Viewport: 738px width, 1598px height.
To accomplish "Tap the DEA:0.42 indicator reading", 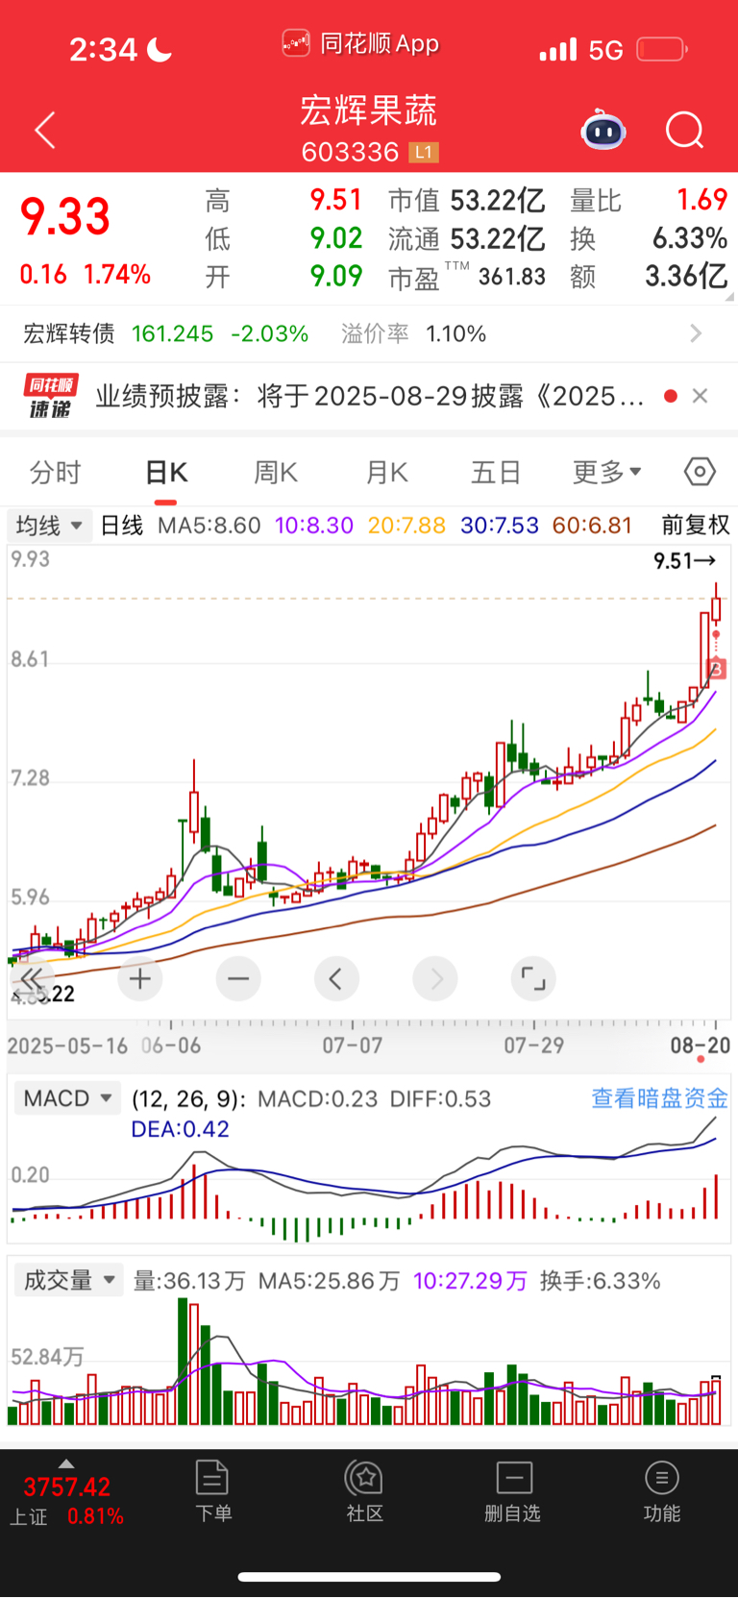I will (x=181, y=1129).
